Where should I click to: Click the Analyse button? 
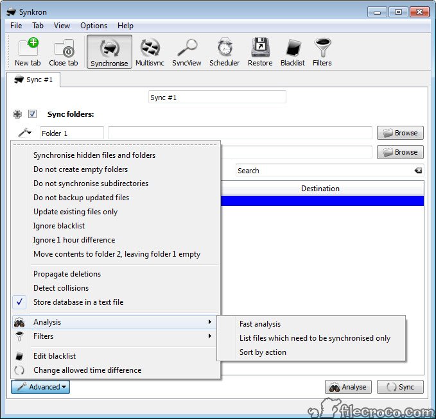coord(348,387)
